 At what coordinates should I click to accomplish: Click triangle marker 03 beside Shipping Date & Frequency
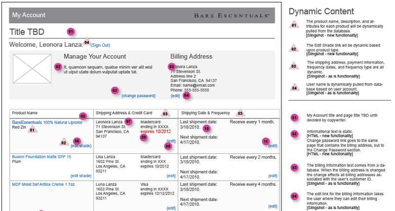point(240,112)
